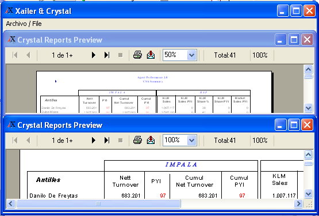Jump to last page in upper preview window
This screenshot has height=216, width=319.
click(107, 55)
